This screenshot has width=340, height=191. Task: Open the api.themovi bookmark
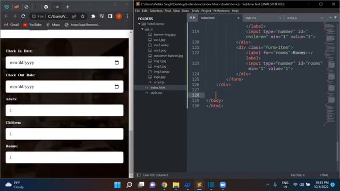click(x=82, y=25)
